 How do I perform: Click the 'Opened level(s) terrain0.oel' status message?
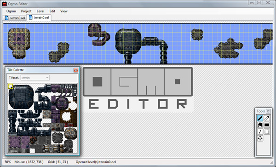click(96, 162)
